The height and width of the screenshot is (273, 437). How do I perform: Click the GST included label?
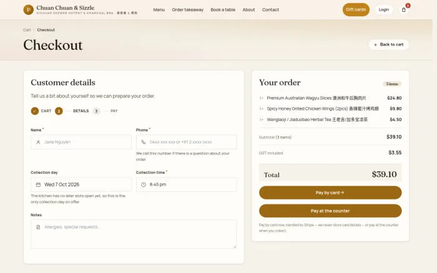point(271,153)
